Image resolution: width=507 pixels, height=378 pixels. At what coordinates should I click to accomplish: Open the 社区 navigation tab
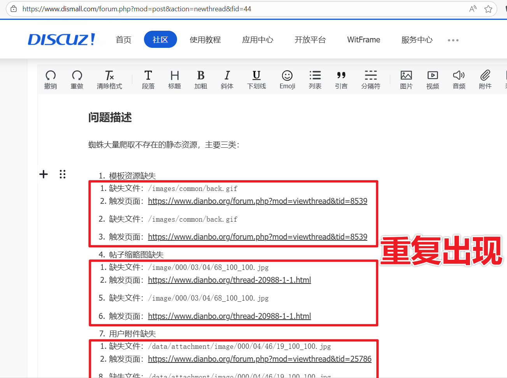[x=160, y=40]
